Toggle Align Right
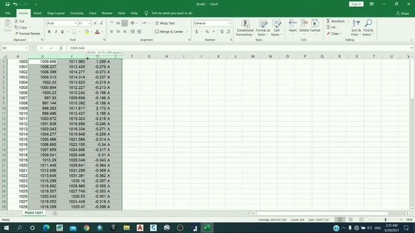The image size is (415, 233). click(x=124, y=32)
